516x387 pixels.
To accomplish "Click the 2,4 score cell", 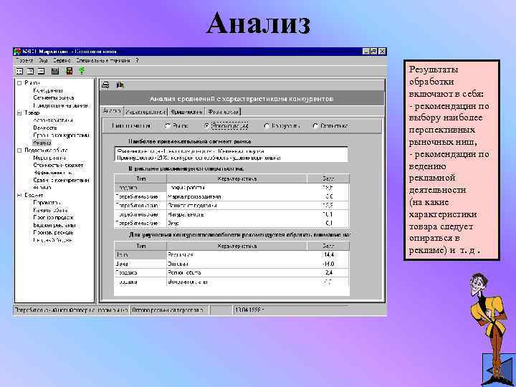I will tap(328, 273).
